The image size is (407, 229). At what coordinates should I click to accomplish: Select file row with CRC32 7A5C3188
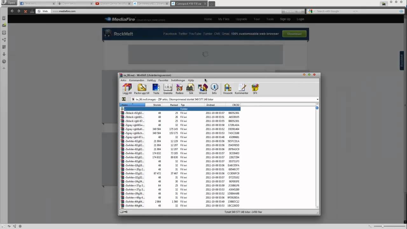click(180, 133)
